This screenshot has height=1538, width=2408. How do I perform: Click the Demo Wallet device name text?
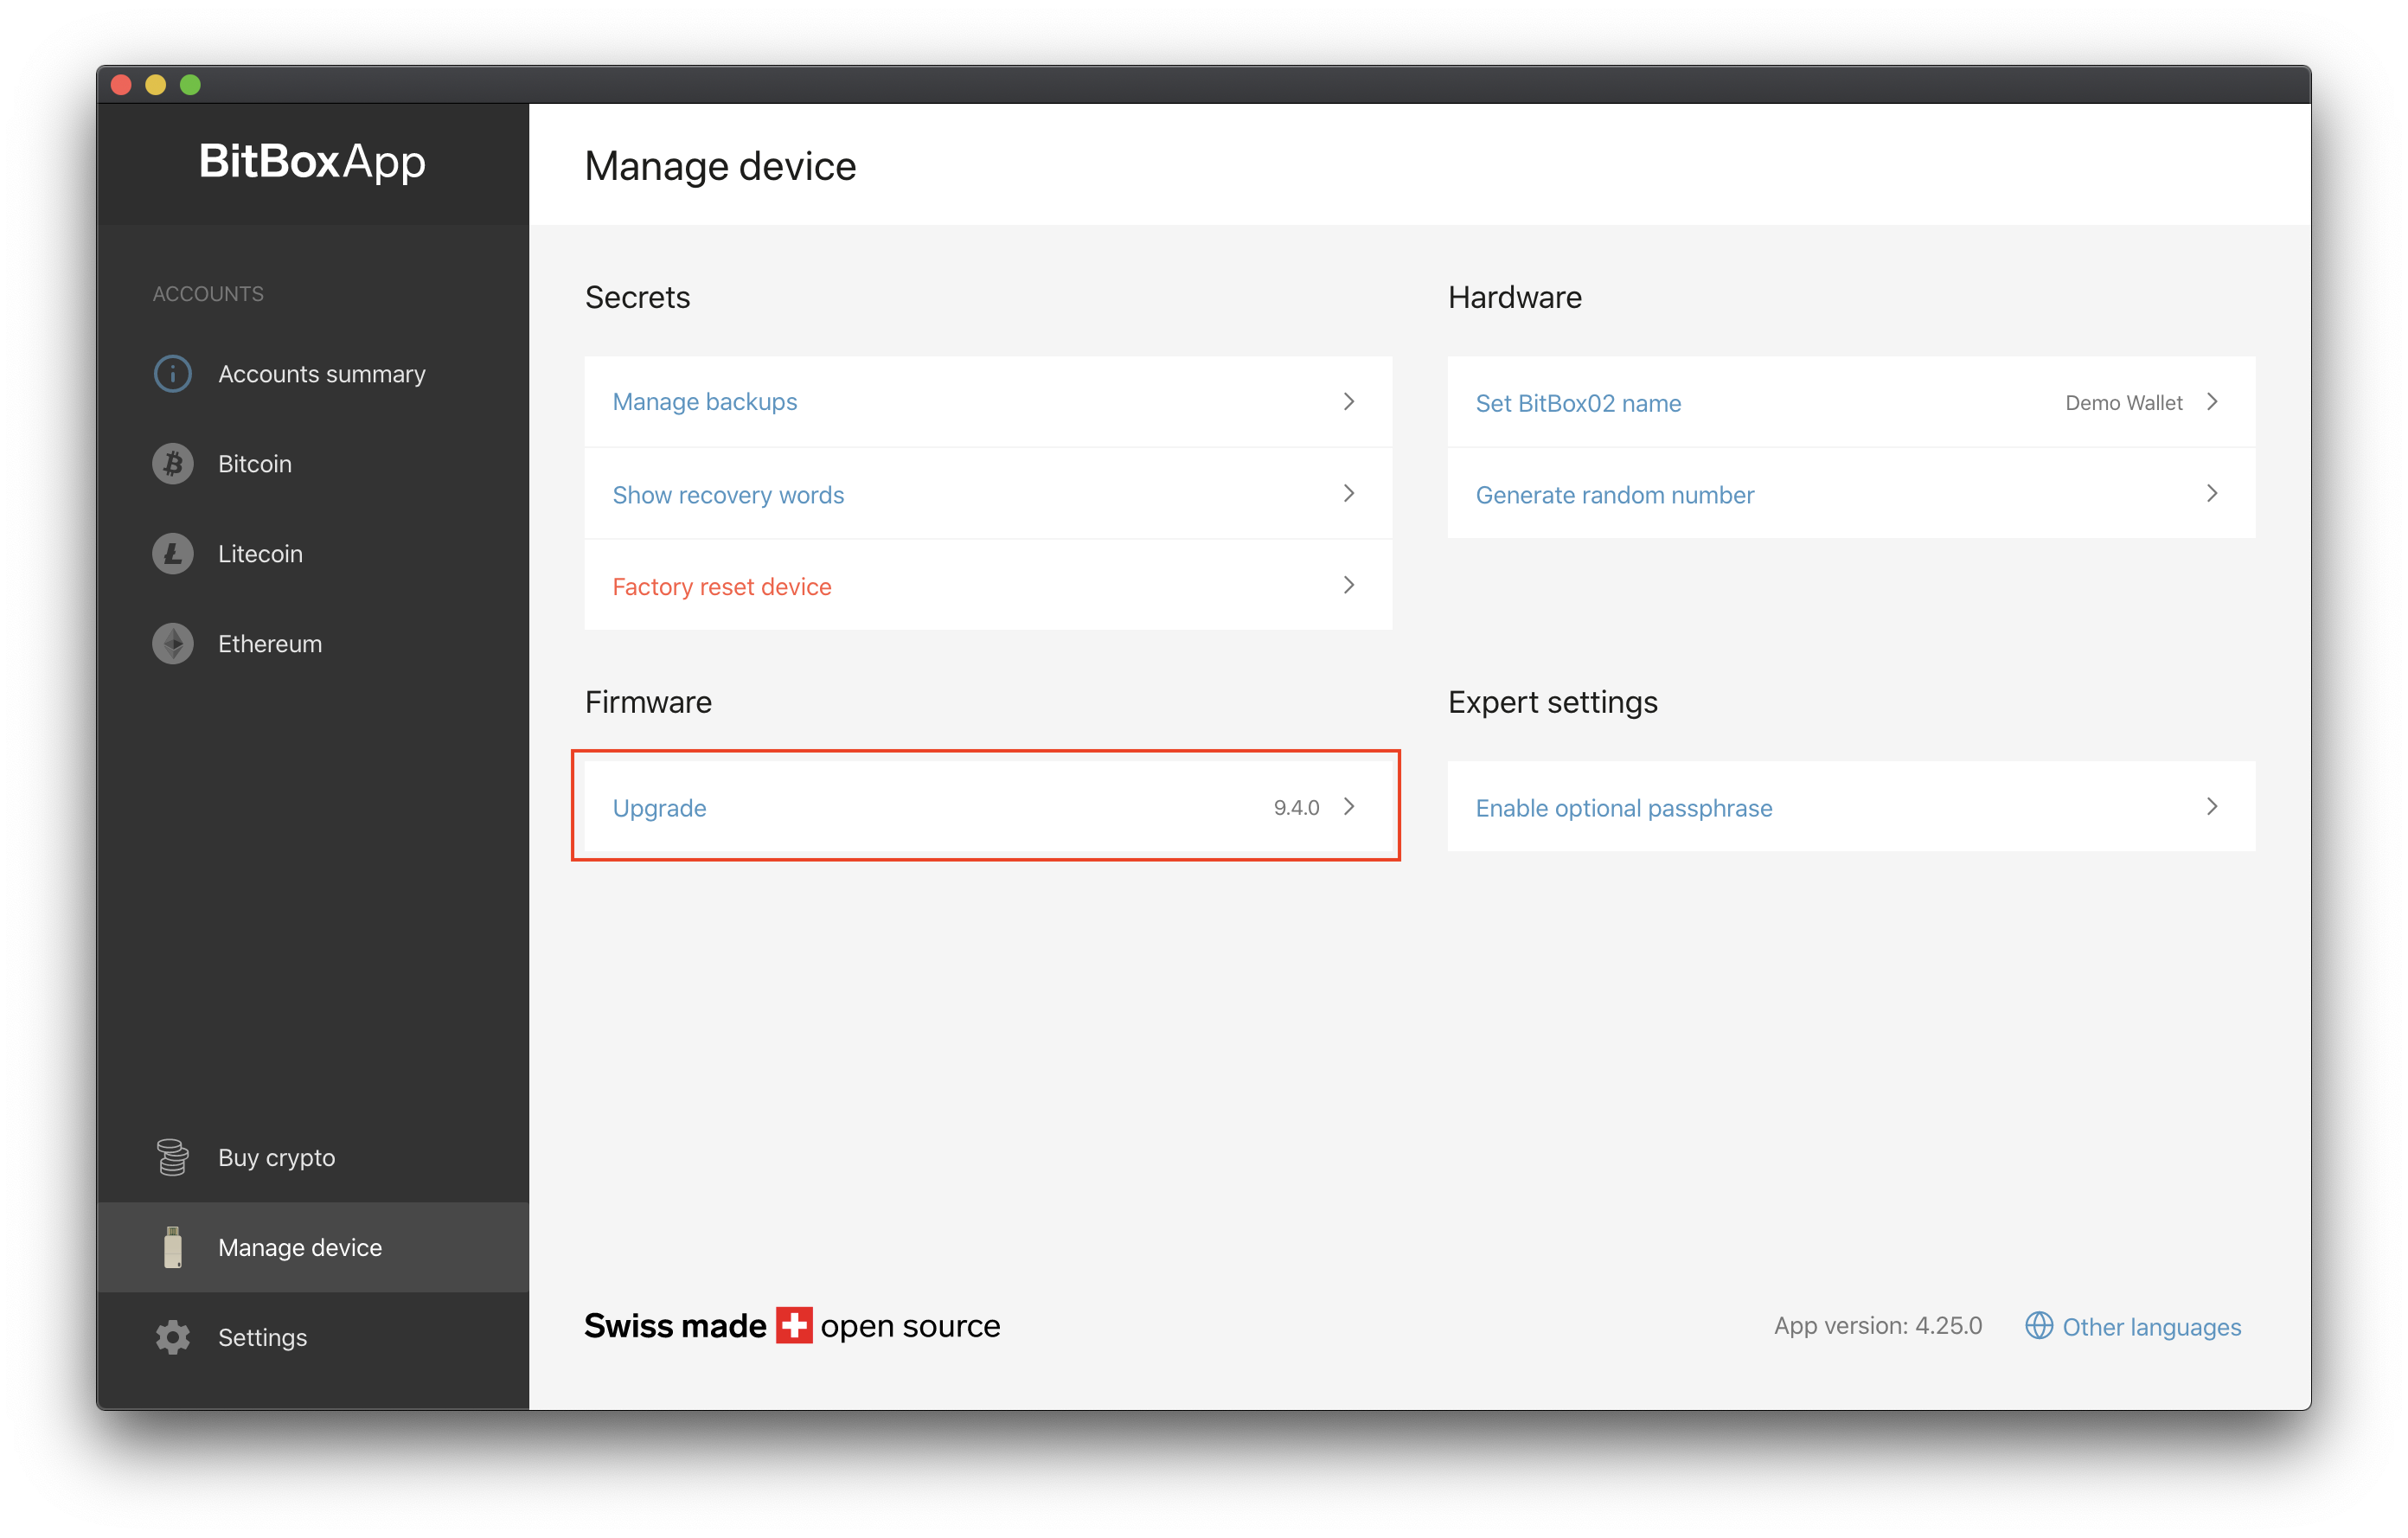[x=2124, y=403]
